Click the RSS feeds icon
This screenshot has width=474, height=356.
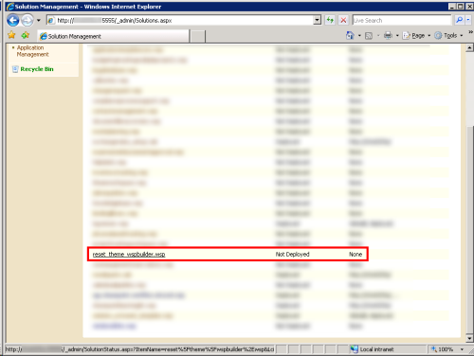tap(369, 36)
